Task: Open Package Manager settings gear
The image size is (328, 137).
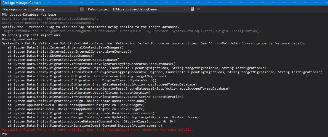Action: click(82, 9)
